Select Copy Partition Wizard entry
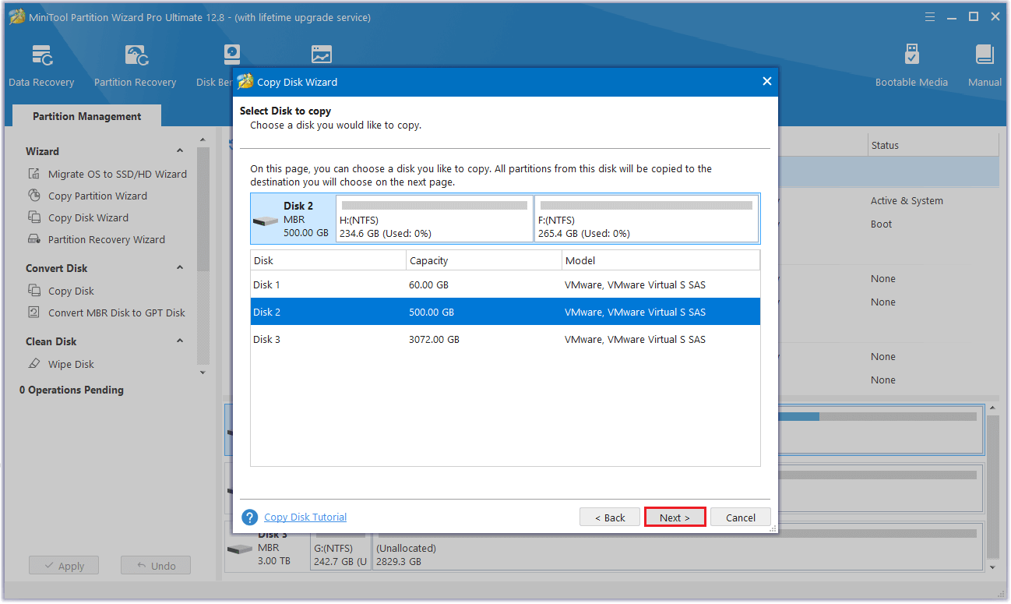The height and width of the screenshot is (604, 1011). pyautogui.click(x=97, y=196)
